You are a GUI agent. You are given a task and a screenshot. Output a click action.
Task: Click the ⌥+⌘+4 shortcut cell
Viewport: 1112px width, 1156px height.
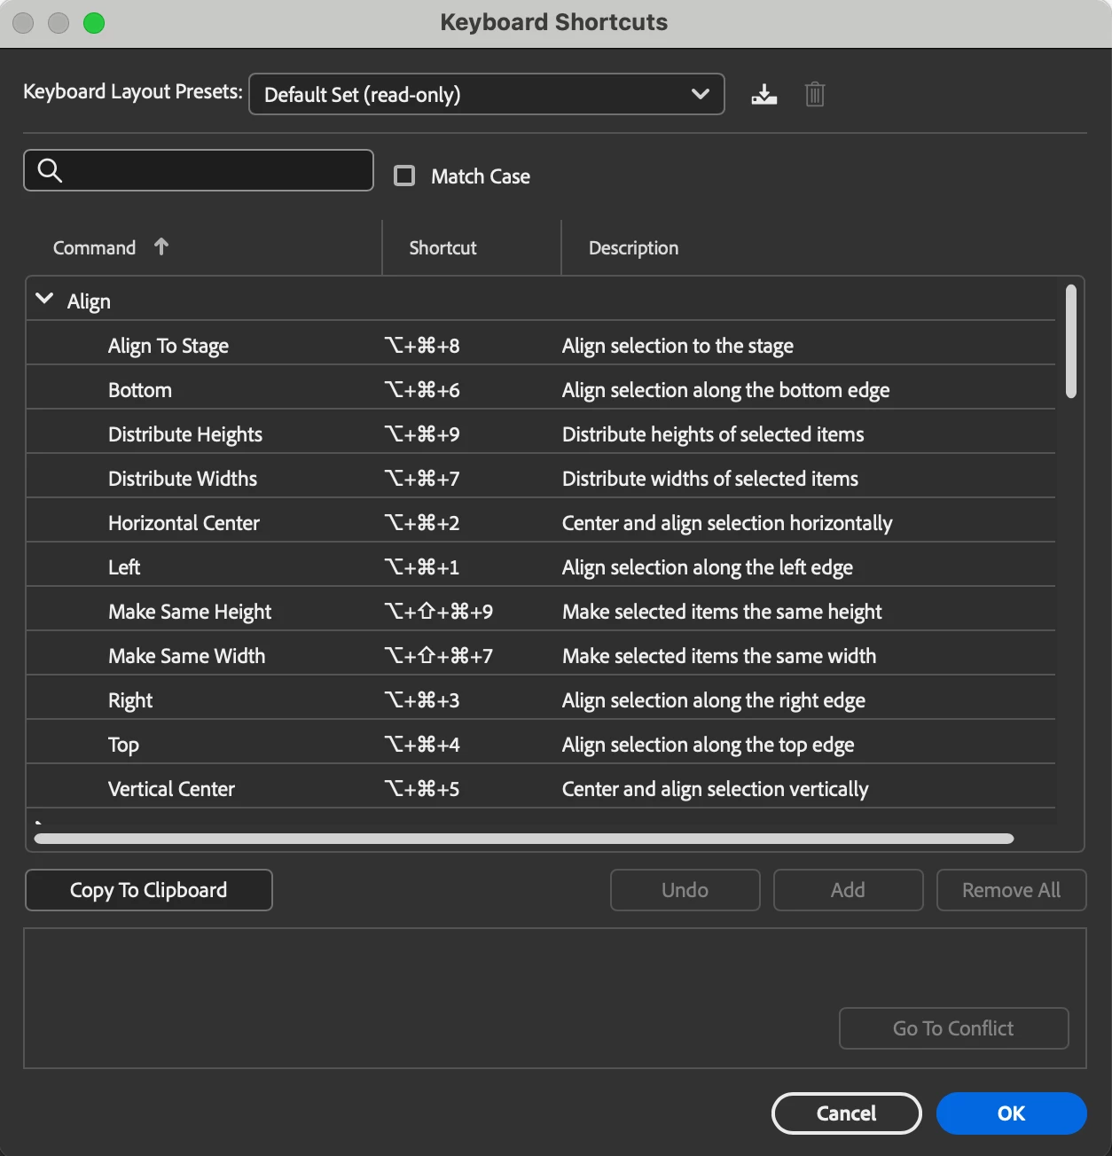(422, 745)
